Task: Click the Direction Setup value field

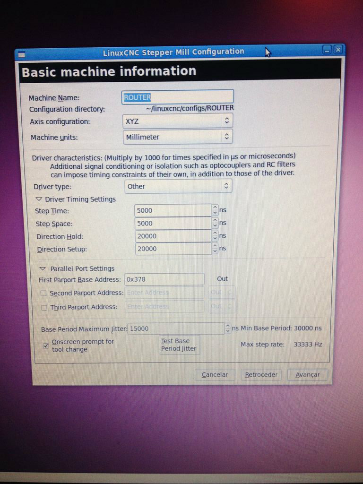Action: pyautogui.click(x=173, y=249)
